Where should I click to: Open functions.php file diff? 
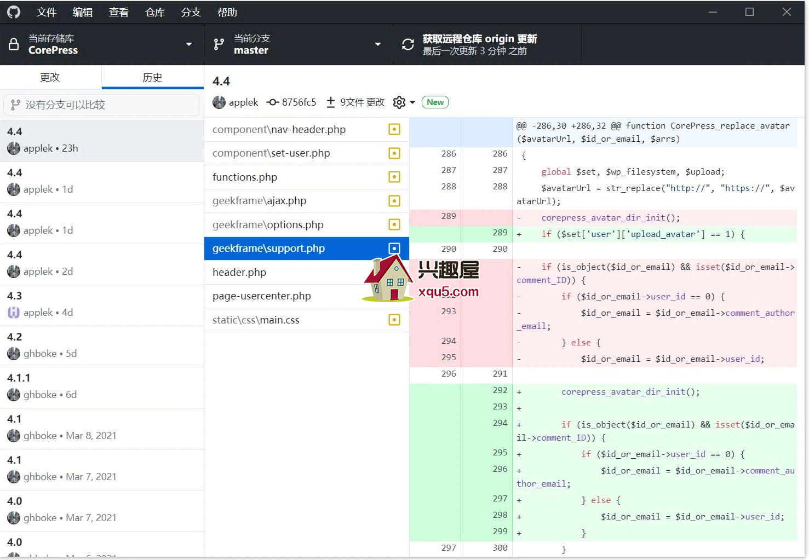(x=307, y=177)
